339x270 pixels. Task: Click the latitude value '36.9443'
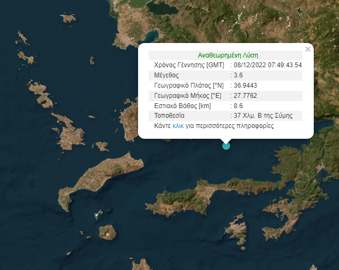[x=246, y=86]
